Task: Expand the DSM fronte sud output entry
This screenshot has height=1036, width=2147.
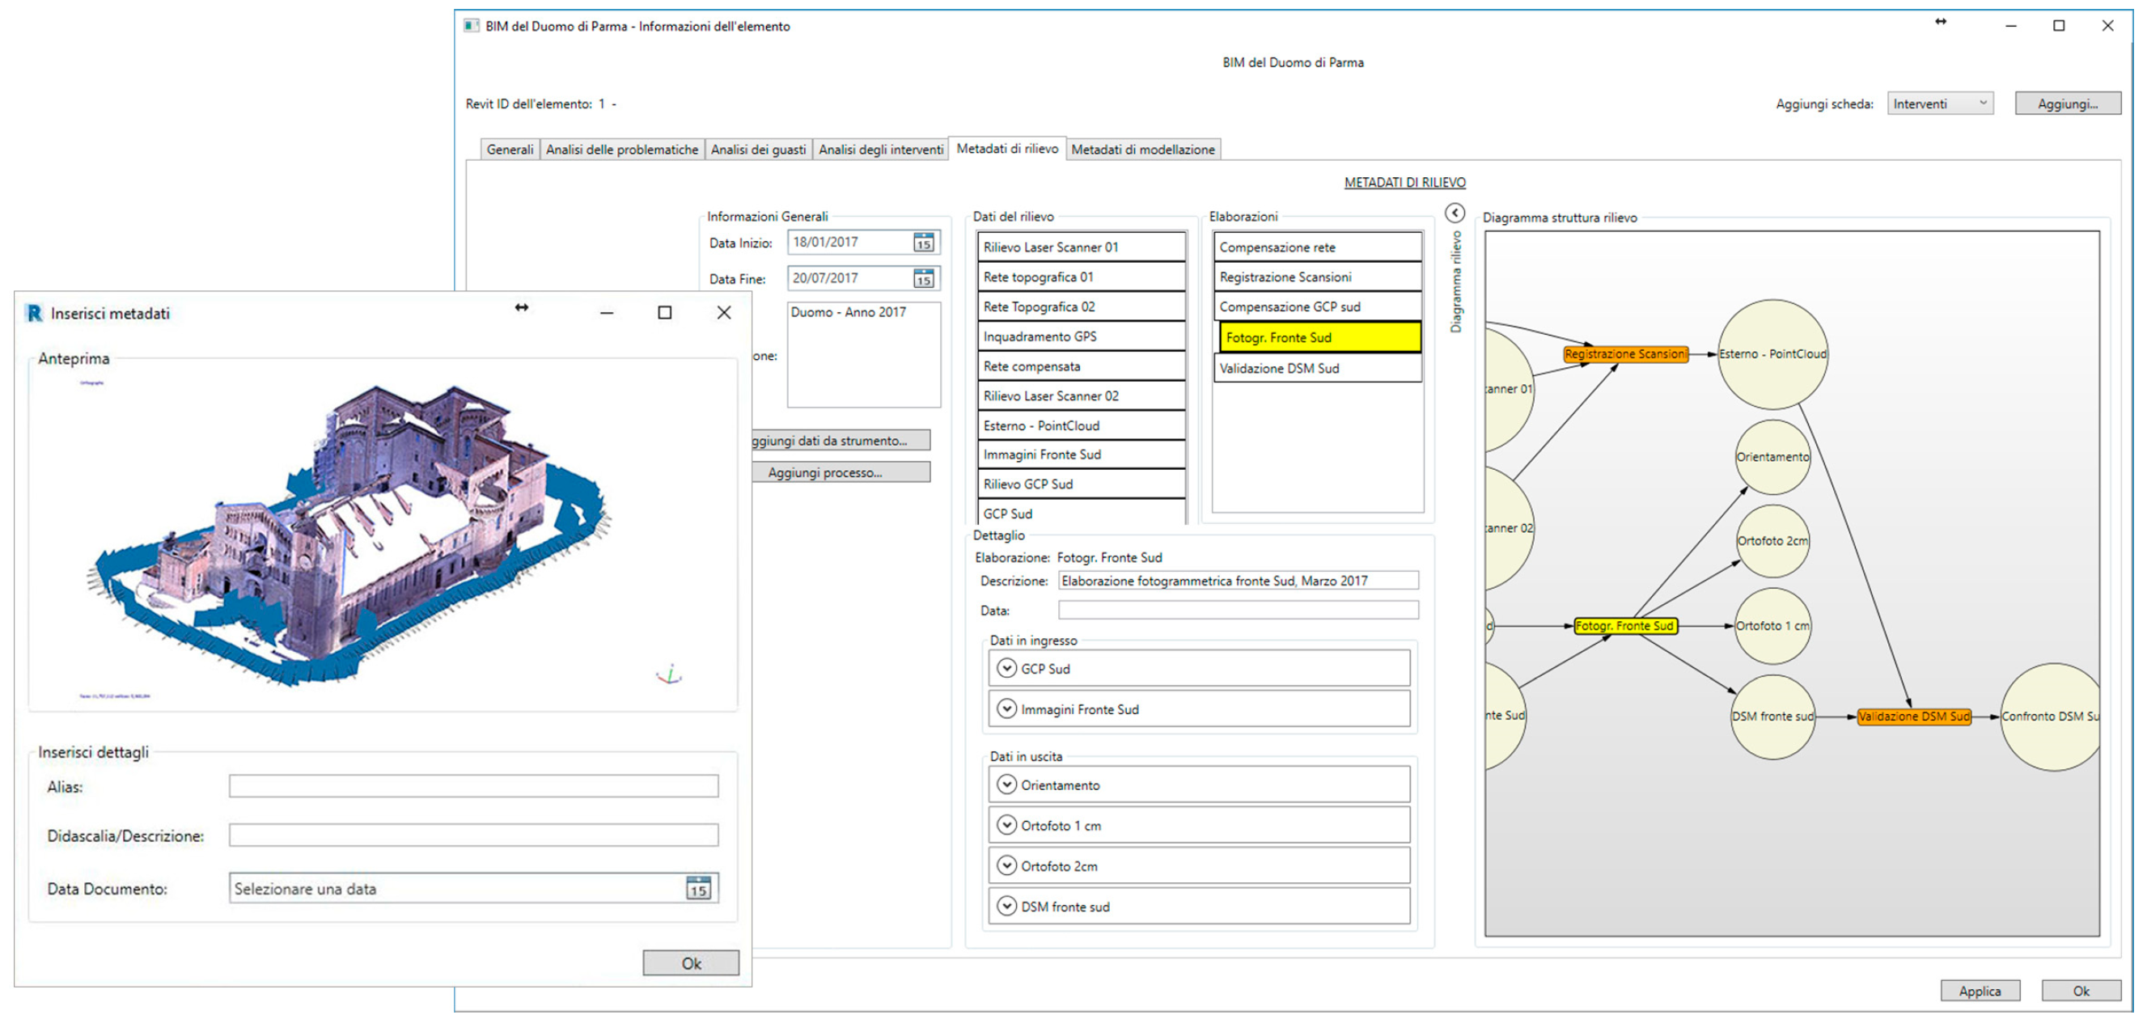Action: tap(1007, 907)
